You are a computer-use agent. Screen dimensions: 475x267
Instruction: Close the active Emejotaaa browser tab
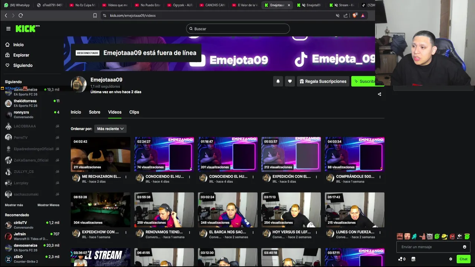[289, 5]
